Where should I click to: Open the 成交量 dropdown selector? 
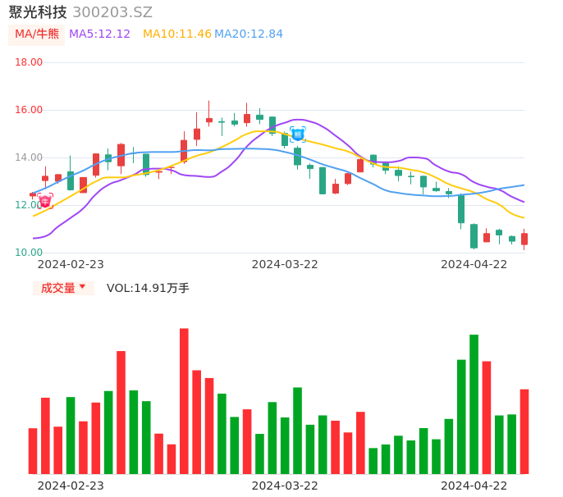coord(63,288)
